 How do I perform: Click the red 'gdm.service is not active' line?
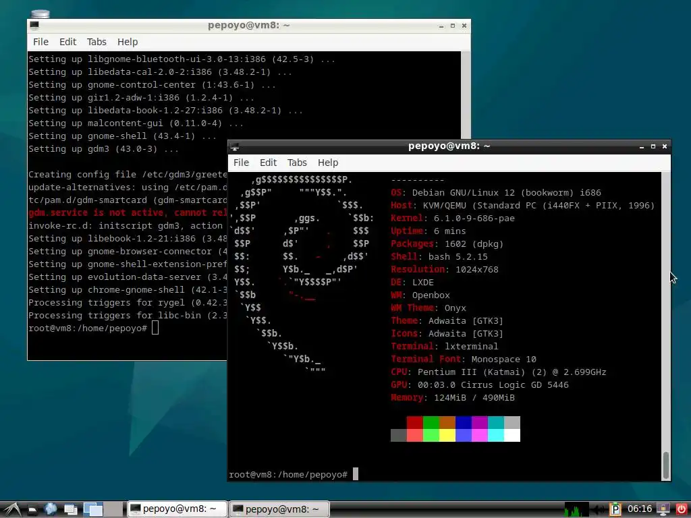(128, 212)
